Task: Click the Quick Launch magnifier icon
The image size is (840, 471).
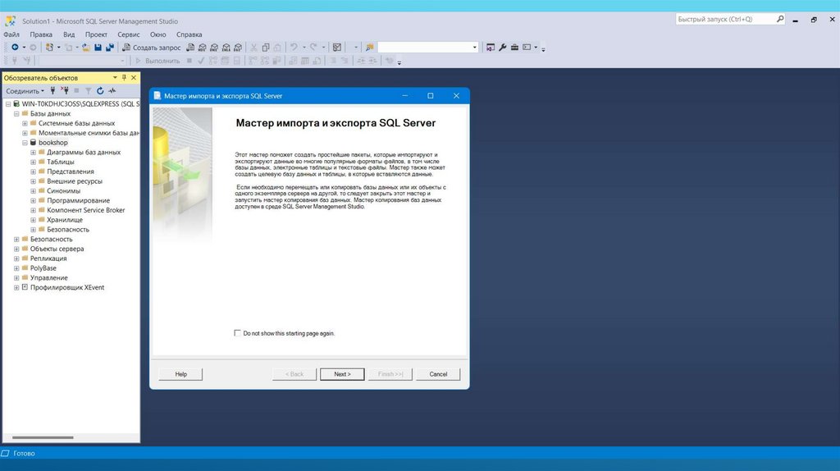Action: click(x=781, y=20)
